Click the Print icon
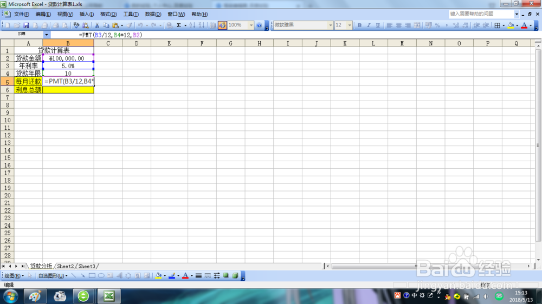542x304 pixels. click(55, 25)
